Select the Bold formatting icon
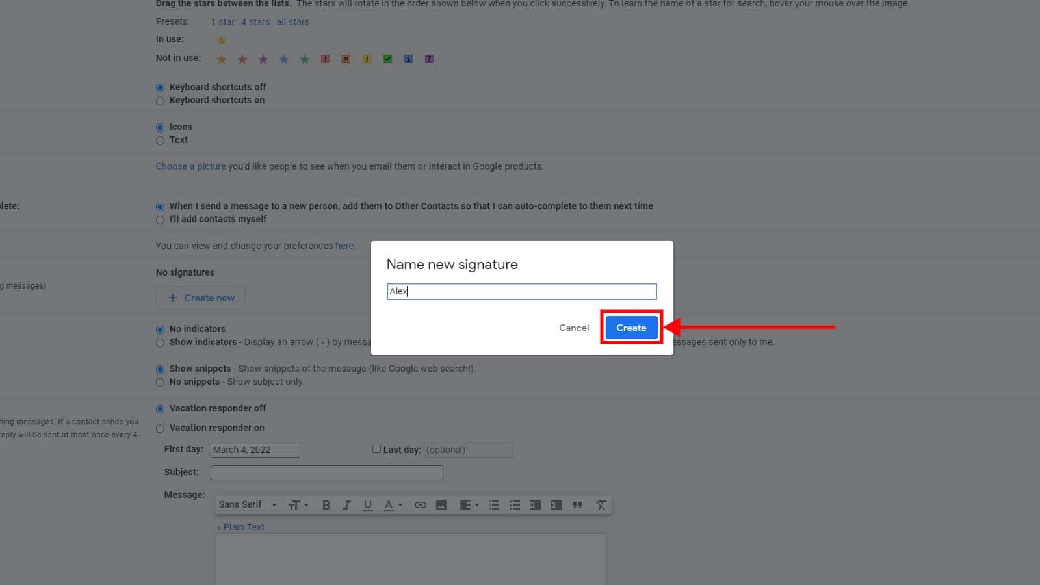This screenshot has width=1040, height=585. [x=326, y=504]
